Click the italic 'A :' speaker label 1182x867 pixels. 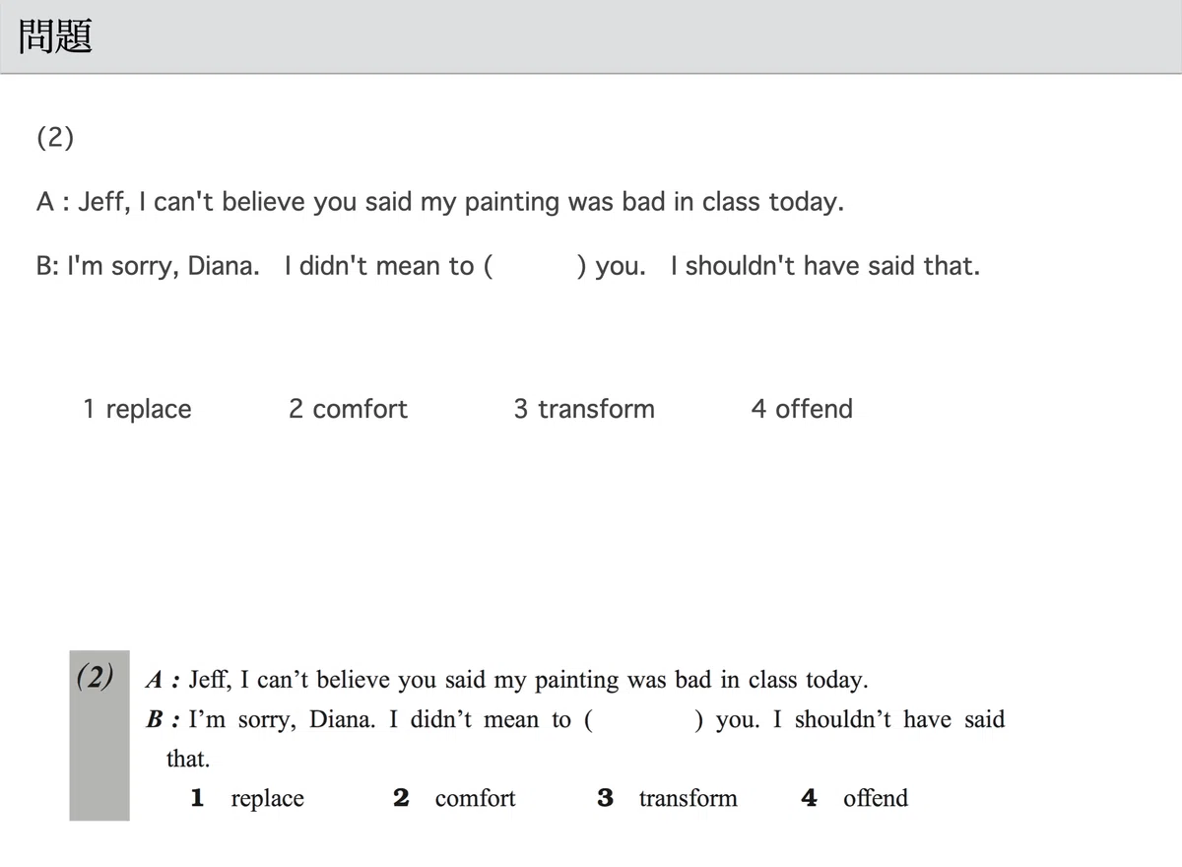pos(163,680)
